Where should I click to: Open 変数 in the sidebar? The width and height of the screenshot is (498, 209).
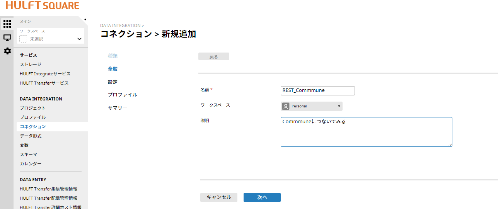(24, 145)
